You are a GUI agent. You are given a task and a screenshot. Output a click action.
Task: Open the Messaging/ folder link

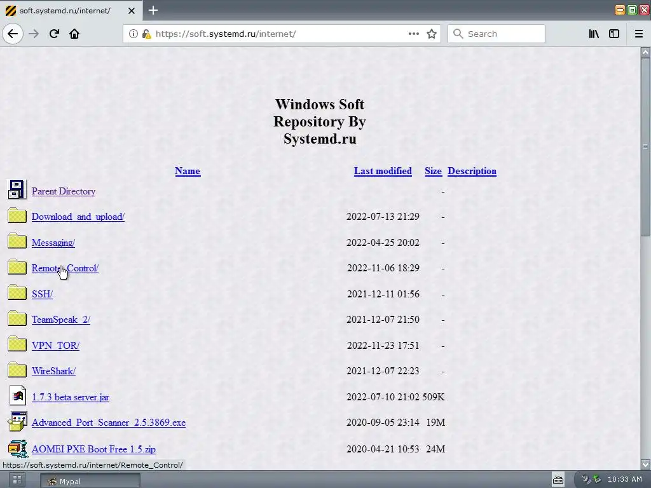[x=53, y=243]
